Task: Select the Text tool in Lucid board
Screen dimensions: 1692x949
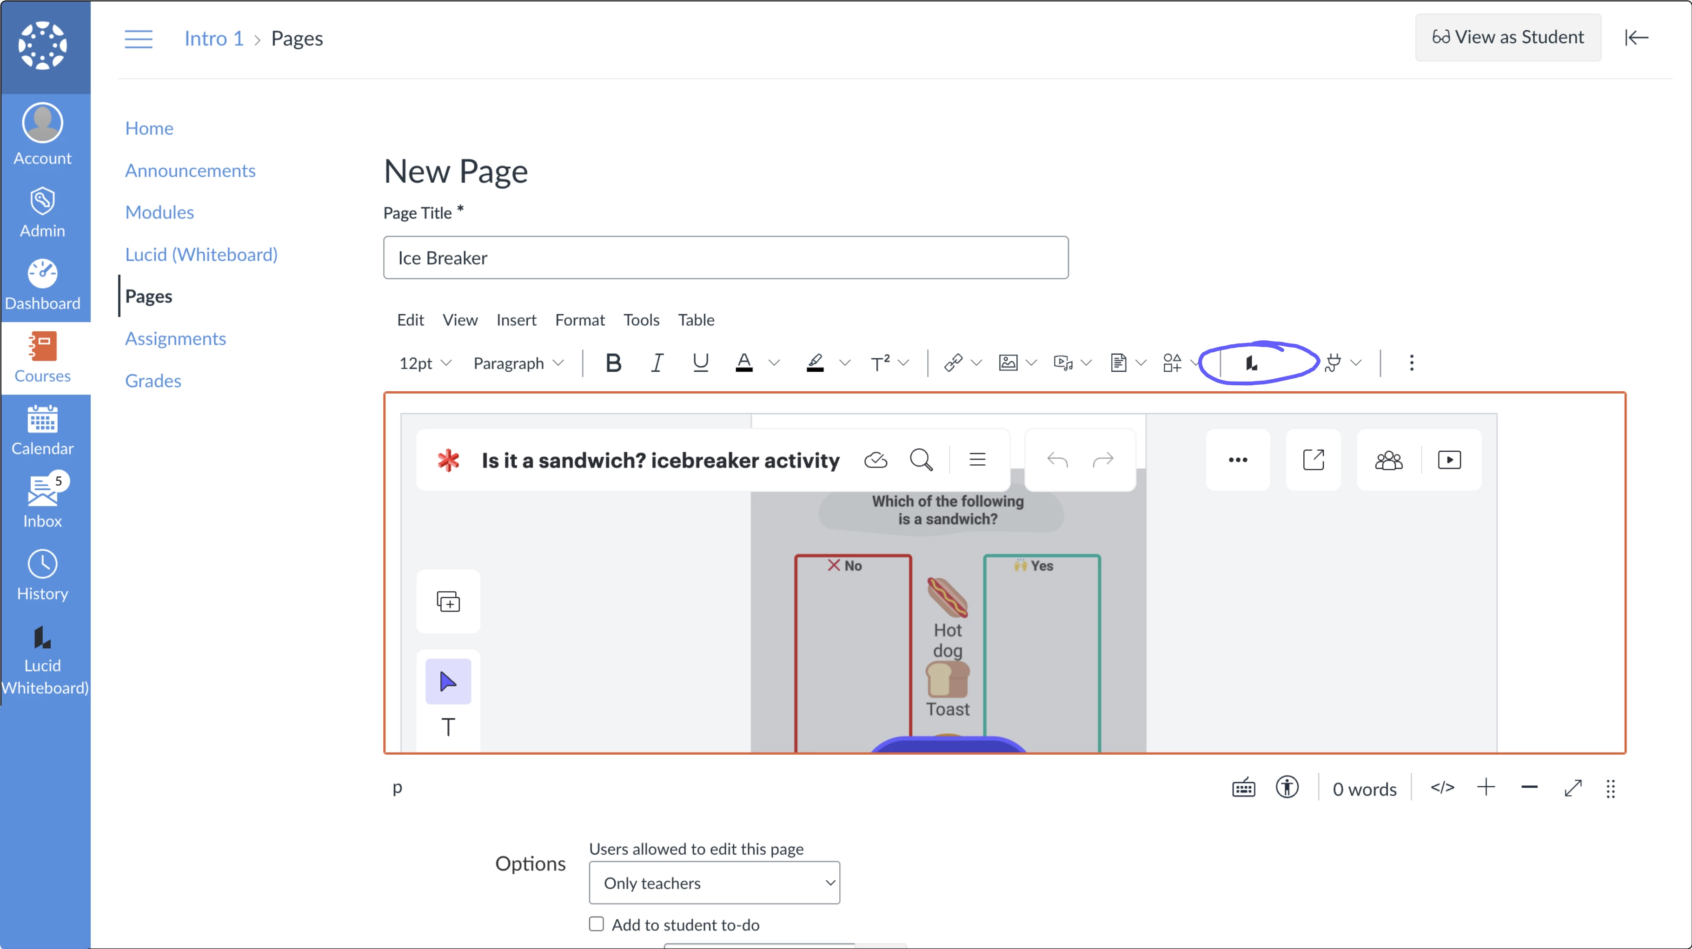Action: [448, 727]
